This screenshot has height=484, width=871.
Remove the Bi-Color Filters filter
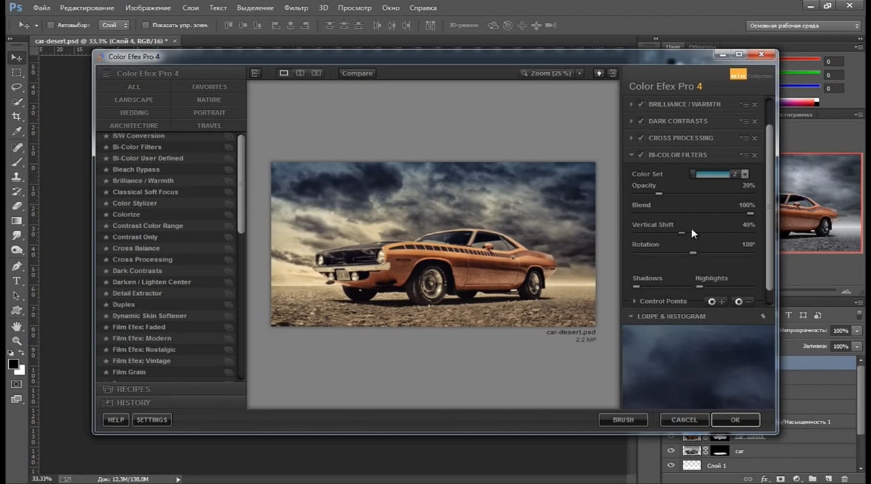(x=755, y=155)
